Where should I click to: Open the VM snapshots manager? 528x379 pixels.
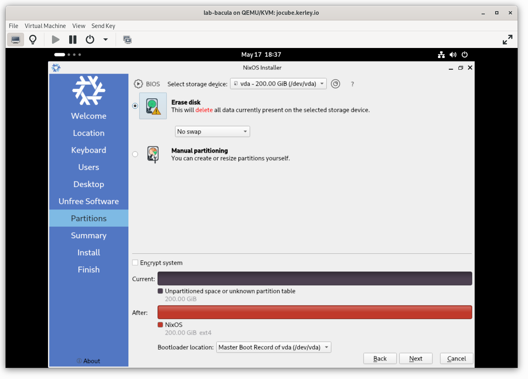pyautogui.click(x=127, y=40)
